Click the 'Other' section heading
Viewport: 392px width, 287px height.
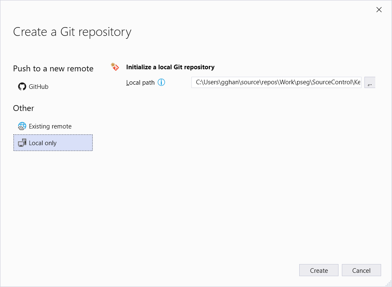click(23, 108)
